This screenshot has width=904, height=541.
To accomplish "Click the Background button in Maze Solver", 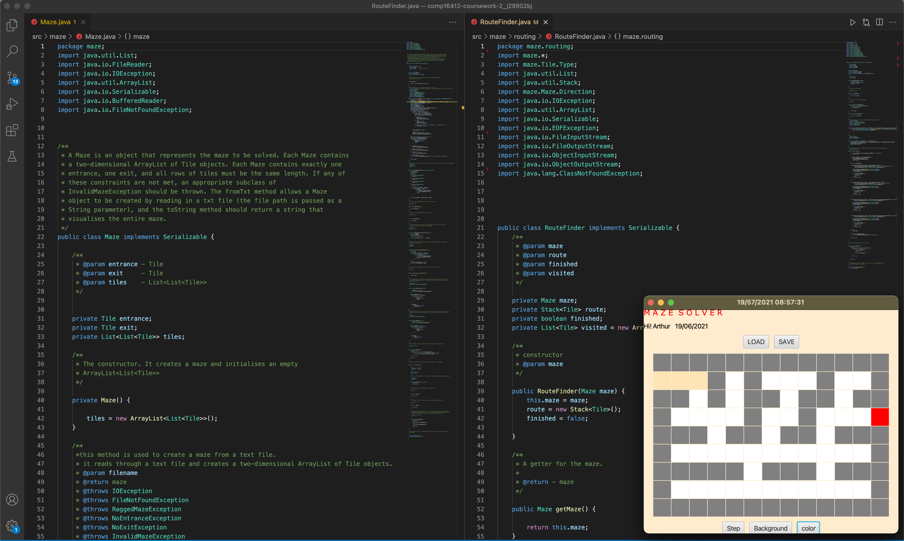I will click(x=770, y=528).
